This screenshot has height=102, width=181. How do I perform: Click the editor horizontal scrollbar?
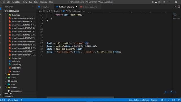coord(80,97)
